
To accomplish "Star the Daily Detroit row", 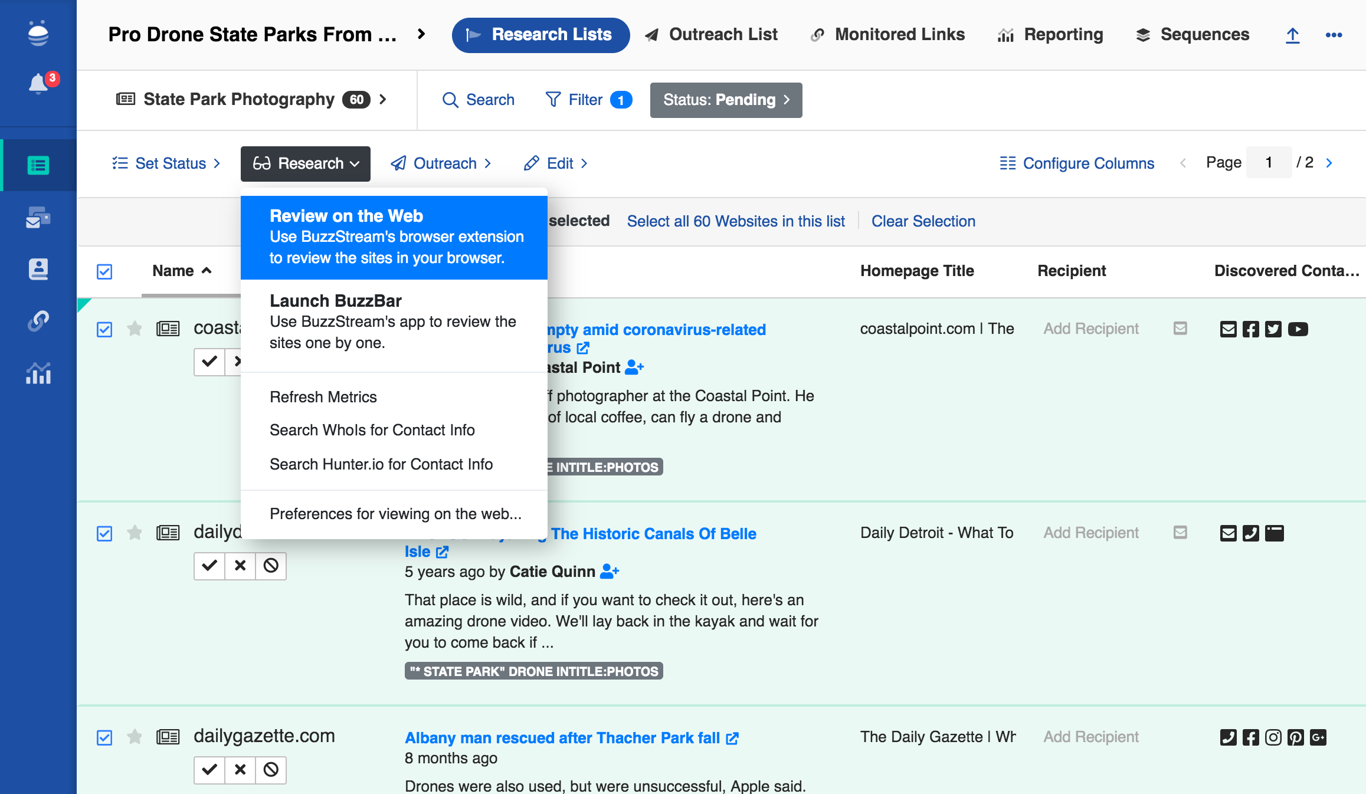I will (x=135, y=533).
